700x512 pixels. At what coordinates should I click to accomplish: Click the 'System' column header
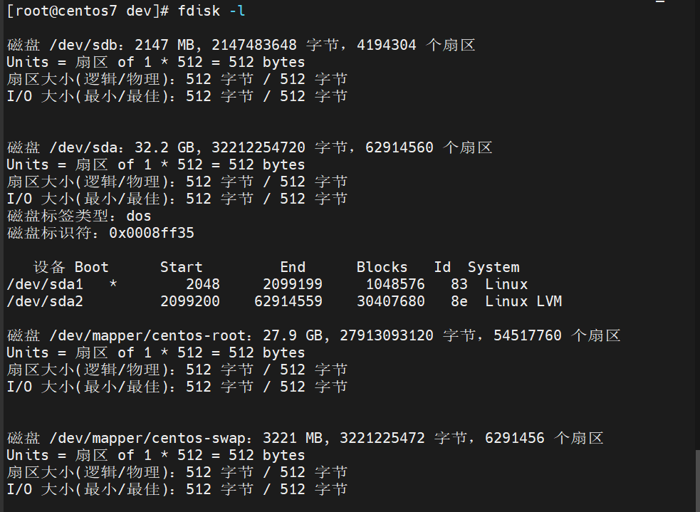[493, 267]
